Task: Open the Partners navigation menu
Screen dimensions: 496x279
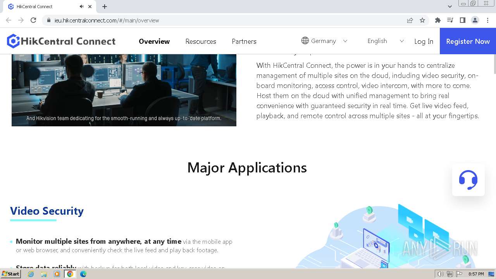Action: 244,41
